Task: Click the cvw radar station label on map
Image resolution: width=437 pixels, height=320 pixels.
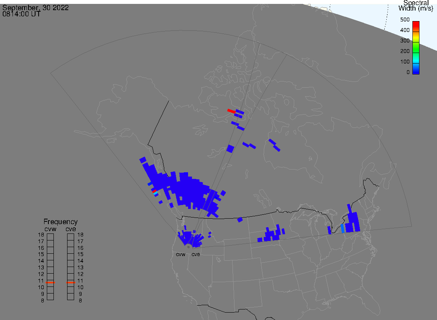Action: click(x=181, y=255)
